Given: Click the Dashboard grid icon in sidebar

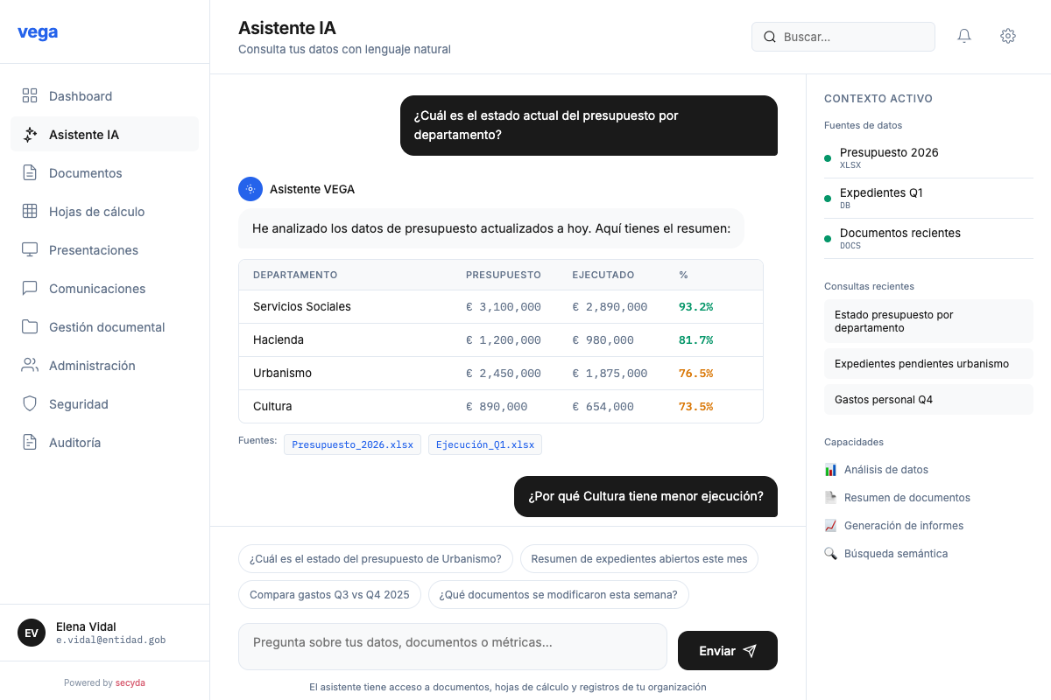Looking at the screenshot, I should click(30, 96).
